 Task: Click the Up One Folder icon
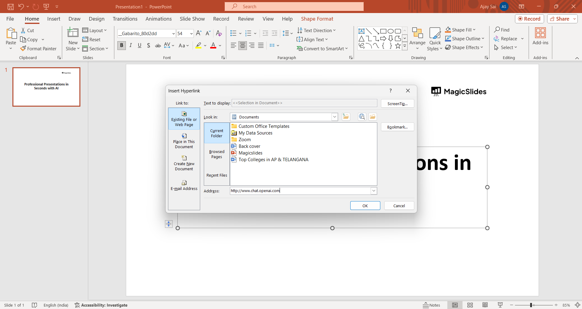(346, 117)
